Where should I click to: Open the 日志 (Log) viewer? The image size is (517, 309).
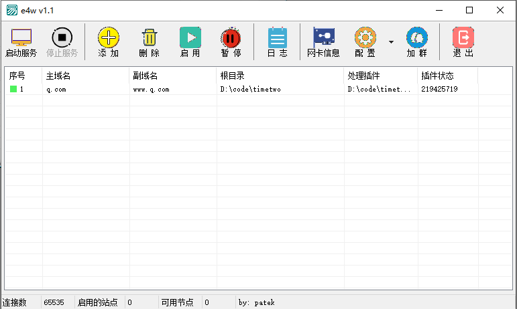277,38
